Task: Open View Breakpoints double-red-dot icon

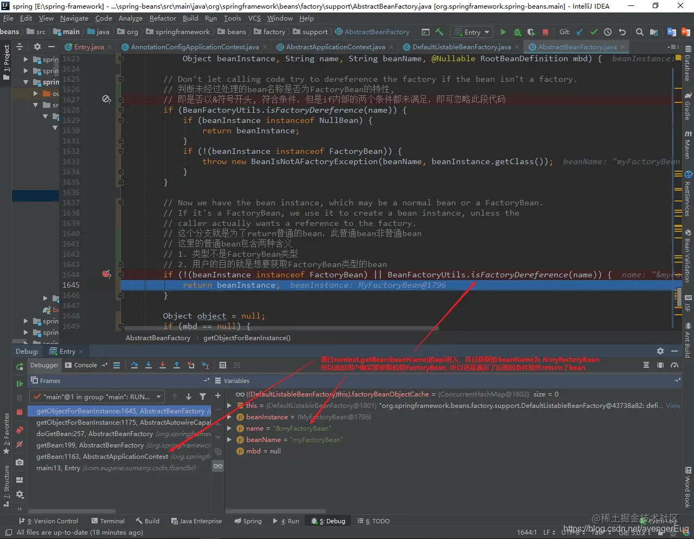Action: point(20,430)
